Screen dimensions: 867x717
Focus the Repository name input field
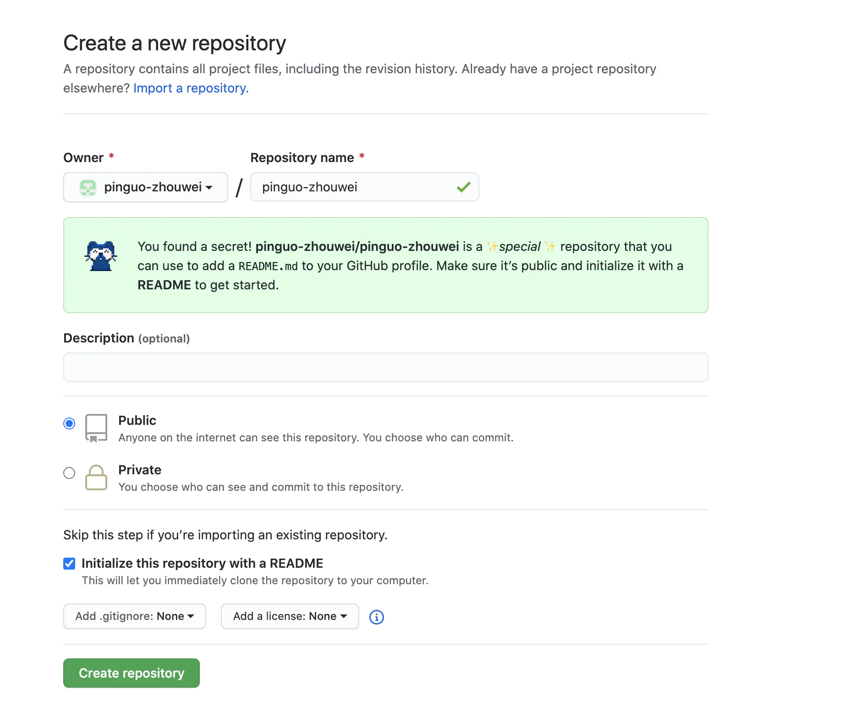coord(365,187)
